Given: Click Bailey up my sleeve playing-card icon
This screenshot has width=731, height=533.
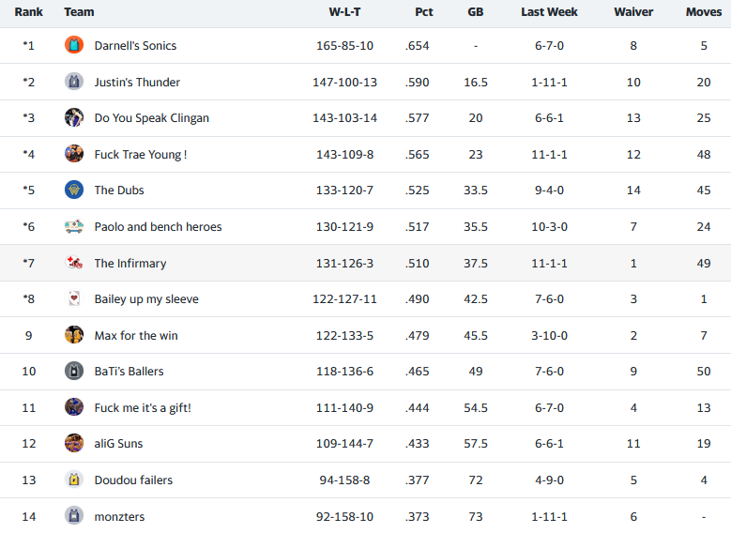Looking at the screenshot, I should [x=74, y=298].
